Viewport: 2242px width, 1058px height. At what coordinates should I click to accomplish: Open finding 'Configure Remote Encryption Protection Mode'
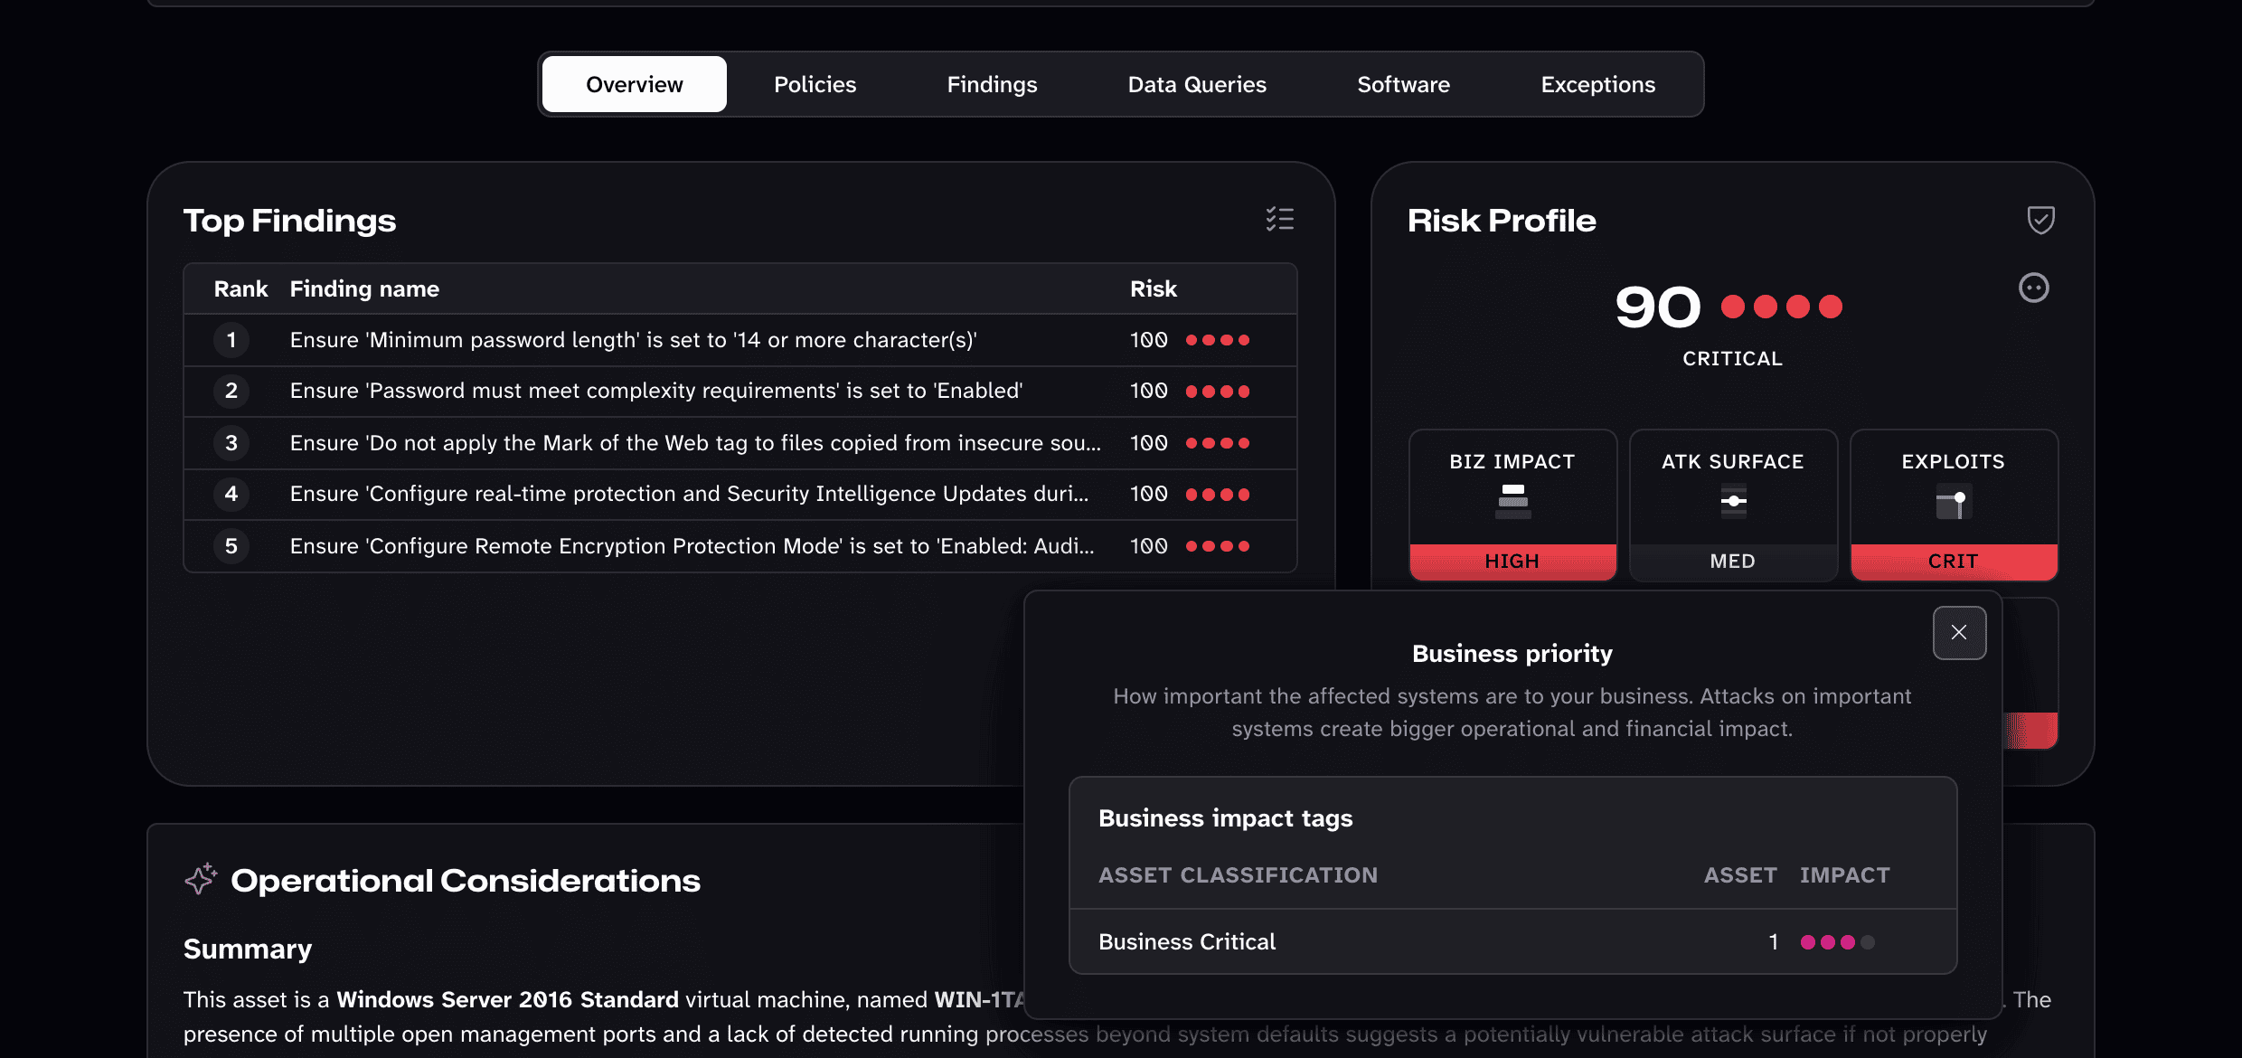[740, 546]
